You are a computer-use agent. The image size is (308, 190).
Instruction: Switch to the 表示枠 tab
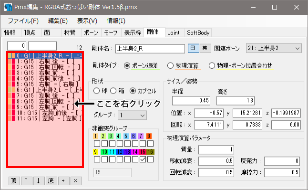point(133,32)
